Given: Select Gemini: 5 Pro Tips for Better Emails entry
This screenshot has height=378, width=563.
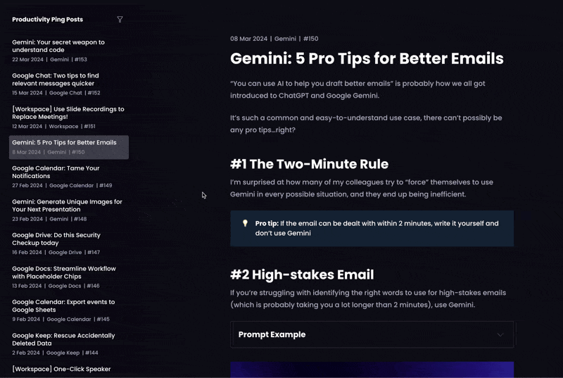Looking at the screenshot, I should pos(69,147).
